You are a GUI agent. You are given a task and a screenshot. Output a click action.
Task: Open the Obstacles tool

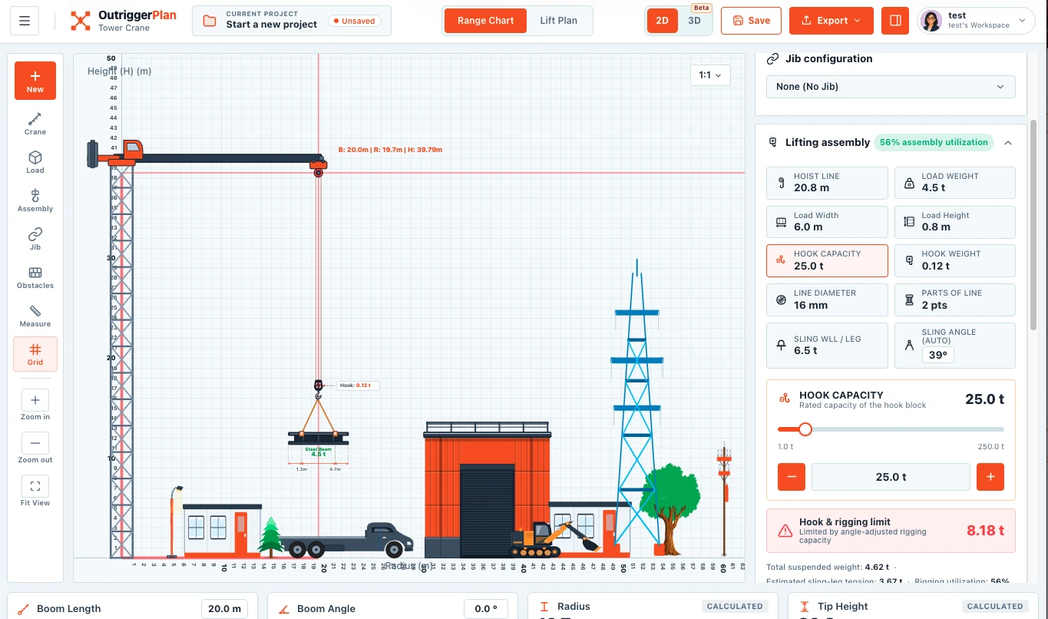[35, 277]
